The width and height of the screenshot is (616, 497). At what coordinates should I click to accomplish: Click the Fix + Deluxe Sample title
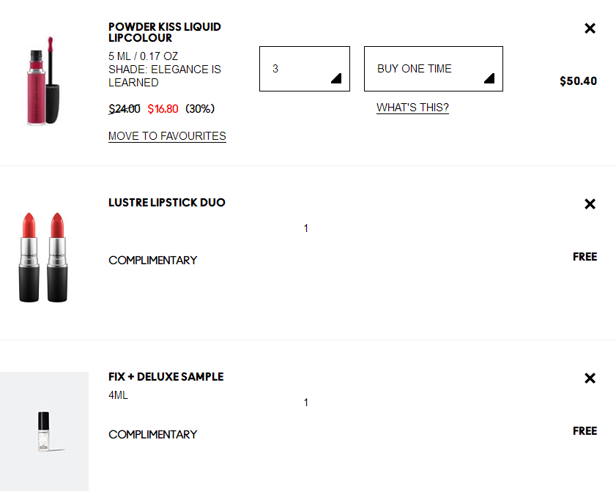166,377
